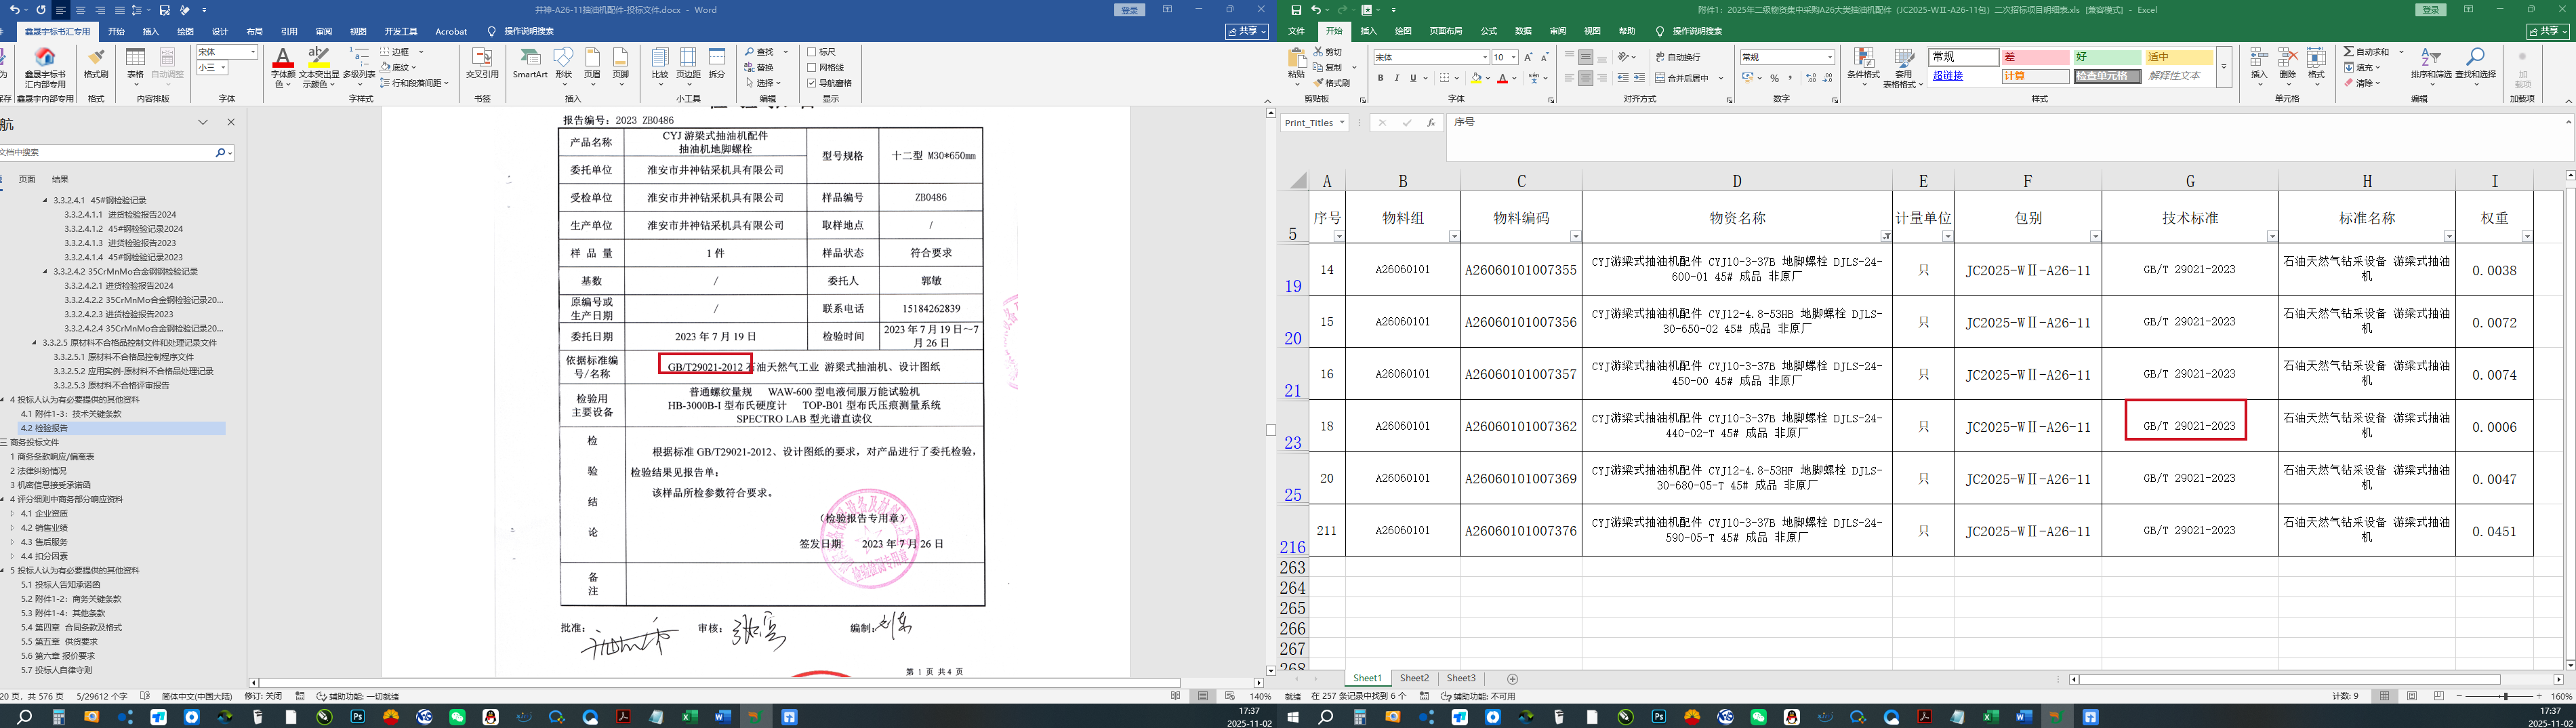This screenshot has height=728, width=2576.
Task: Open the 小三 font size dropdown in Word
Action: (223, 67)
